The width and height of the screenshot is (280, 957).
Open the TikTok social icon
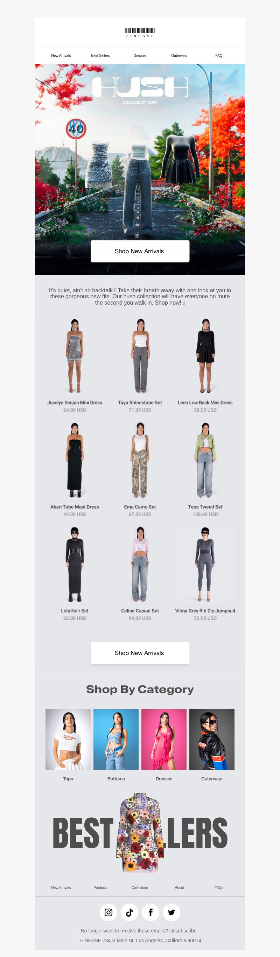[129, 912]
